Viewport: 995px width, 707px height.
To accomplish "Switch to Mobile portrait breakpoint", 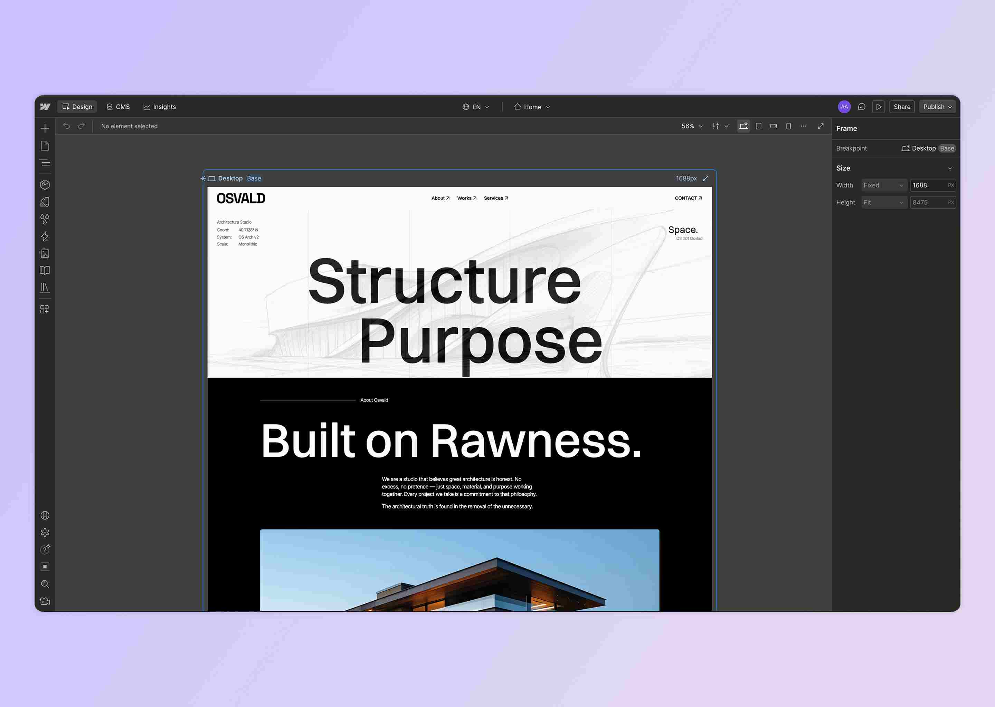I will click(788, 126).
